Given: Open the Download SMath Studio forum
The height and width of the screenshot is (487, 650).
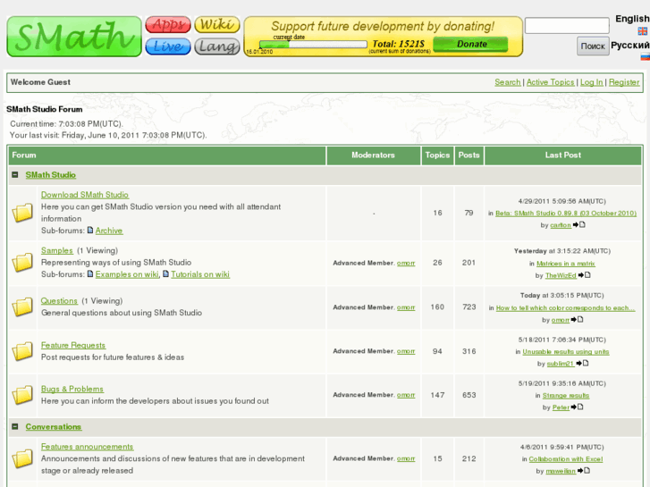Looking at the screenshot, I should tap(85, 195).
